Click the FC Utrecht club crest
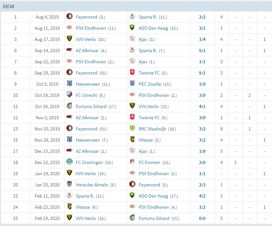This screenshot has width=272, height=226. [x=69, y=95]
